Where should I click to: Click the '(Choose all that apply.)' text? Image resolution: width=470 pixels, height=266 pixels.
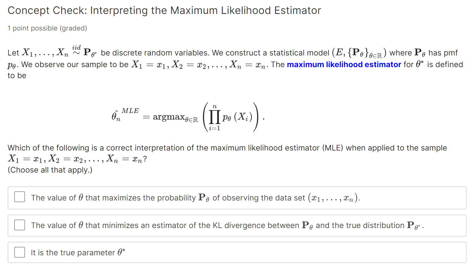click(x=45, y=170)
